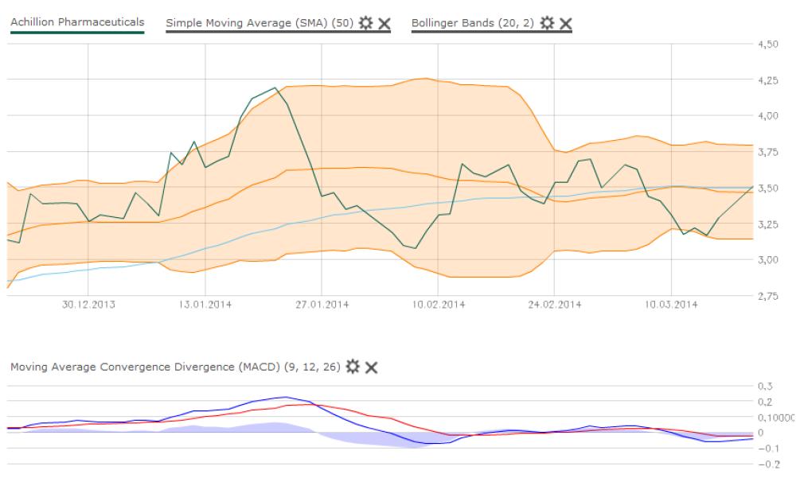The width and height of the screenshot is (800, 482).
Task: Pick the 10.03.2014 date marker
Action: 672,304
